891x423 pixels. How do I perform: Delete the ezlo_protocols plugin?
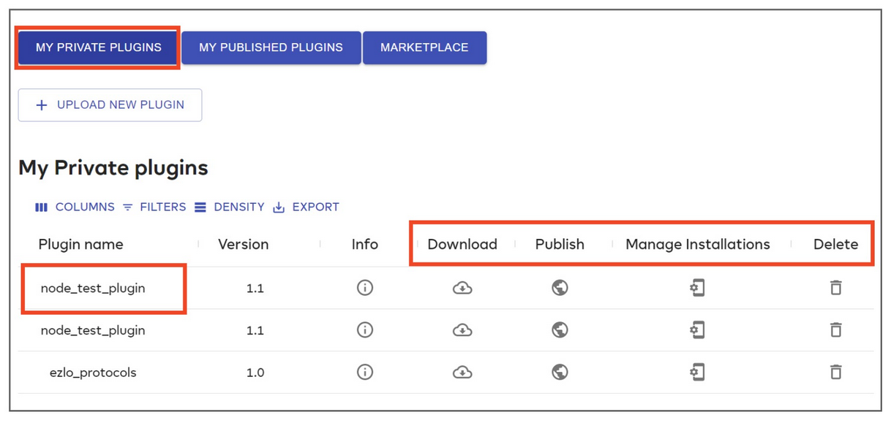[x=836, y=373]
